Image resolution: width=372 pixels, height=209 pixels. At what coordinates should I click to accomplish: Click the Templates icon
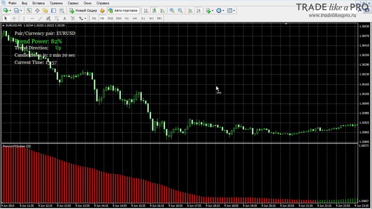point(230,10)
